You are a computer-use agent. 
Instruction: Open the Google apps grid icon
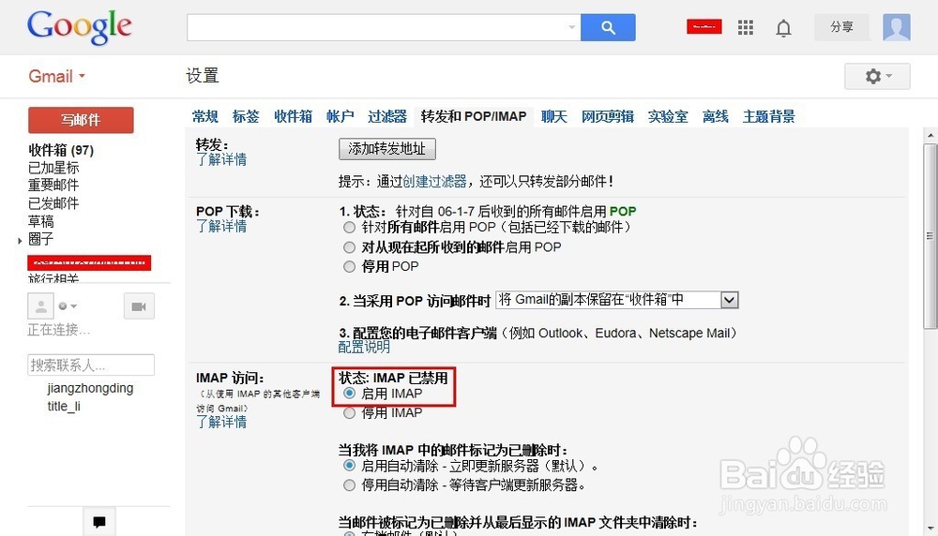(746, 27)
